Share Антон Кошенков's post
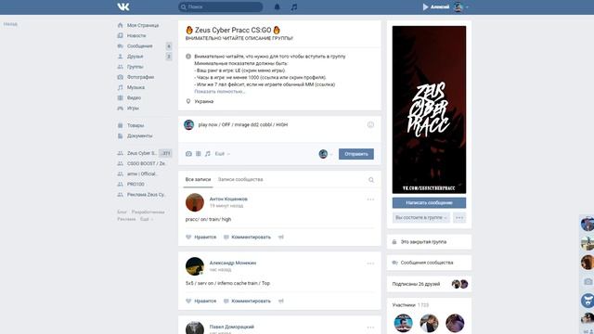Screen dimensions: 594x334 pyautogui.click(x=280, y=238)
